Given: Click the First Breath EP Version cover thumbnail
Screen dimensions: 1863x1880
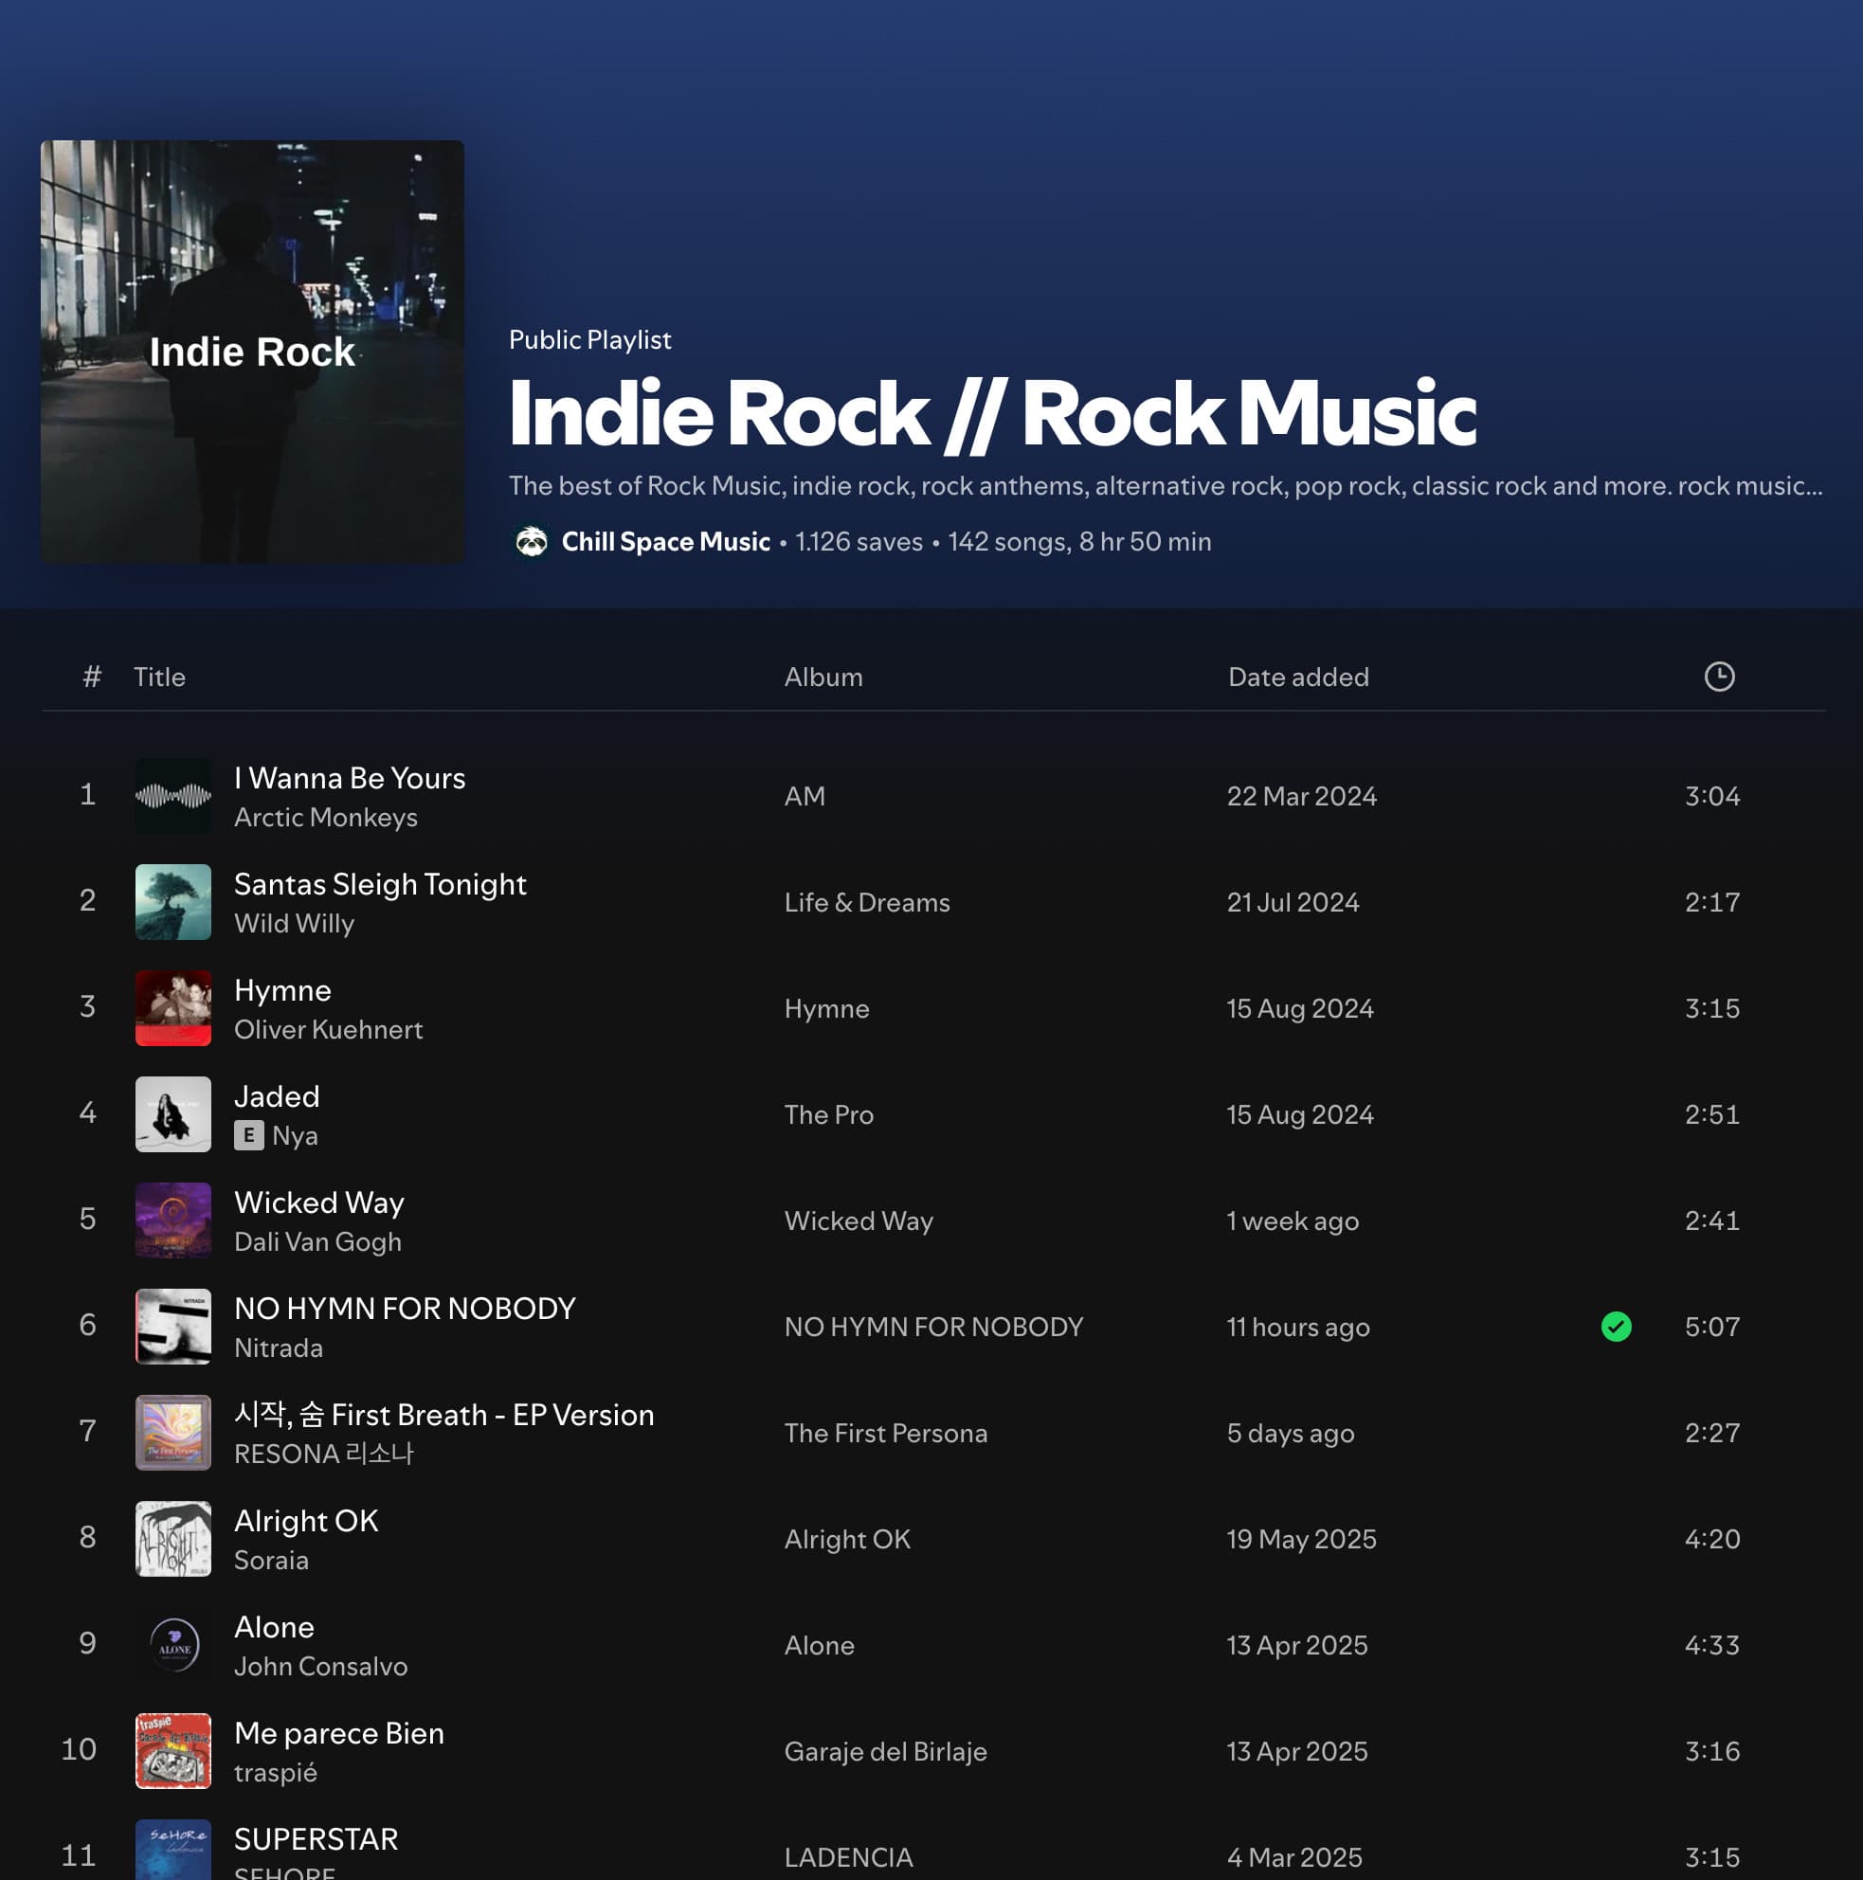Looking at the screenshot, I should click(173, 1433).
